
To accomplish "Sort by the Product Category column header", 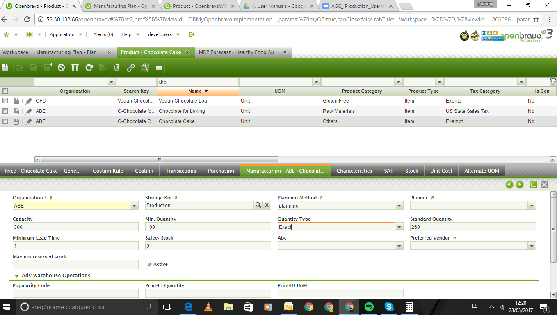I will 361,91.
